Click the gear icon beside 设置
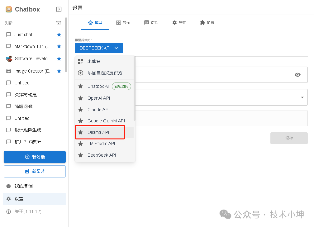 [9, 199]
